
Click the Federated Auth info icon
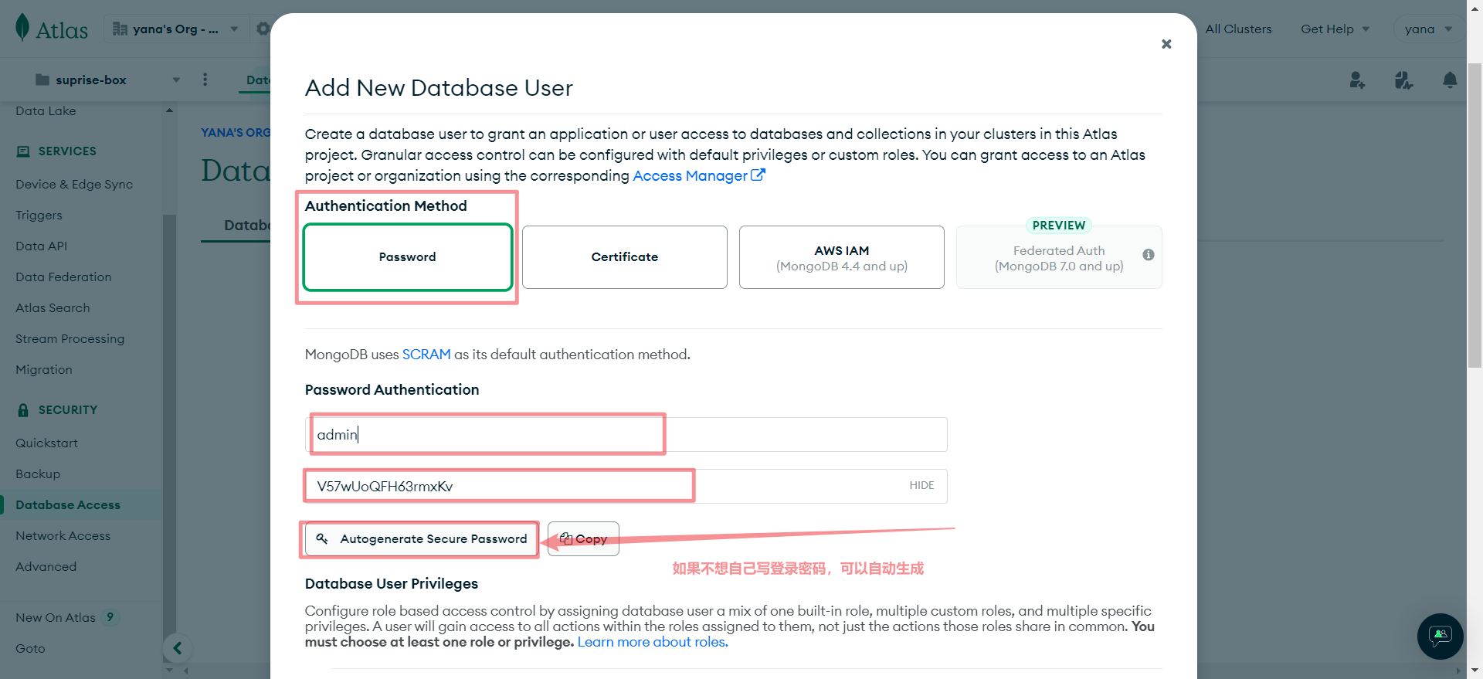pyautogui.click(x=1149, y=255)
